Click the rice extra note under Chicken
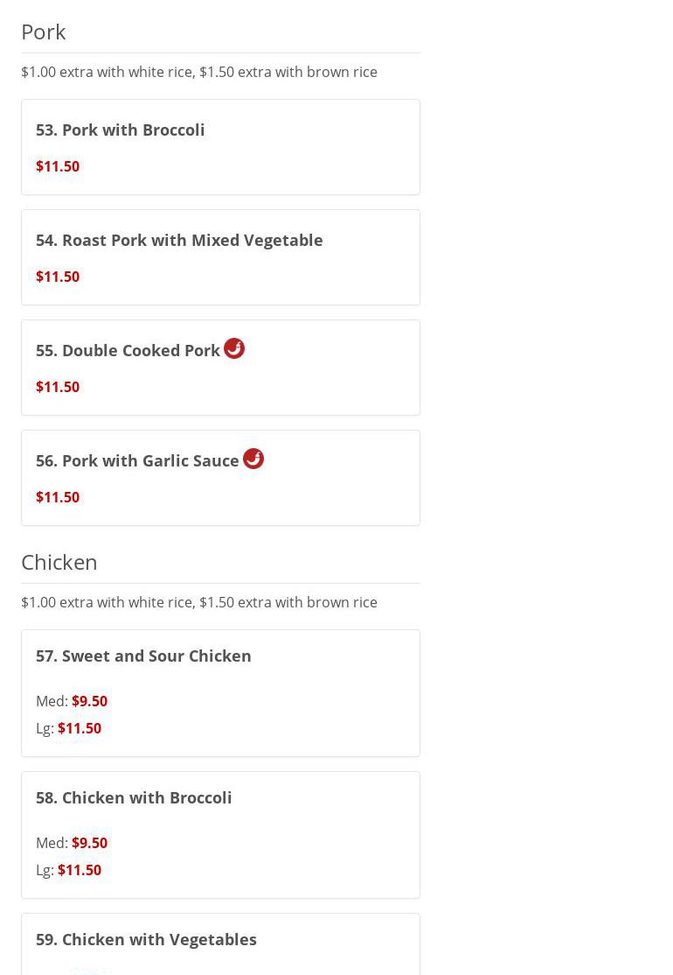673x975 pixels. pos(199,602)
